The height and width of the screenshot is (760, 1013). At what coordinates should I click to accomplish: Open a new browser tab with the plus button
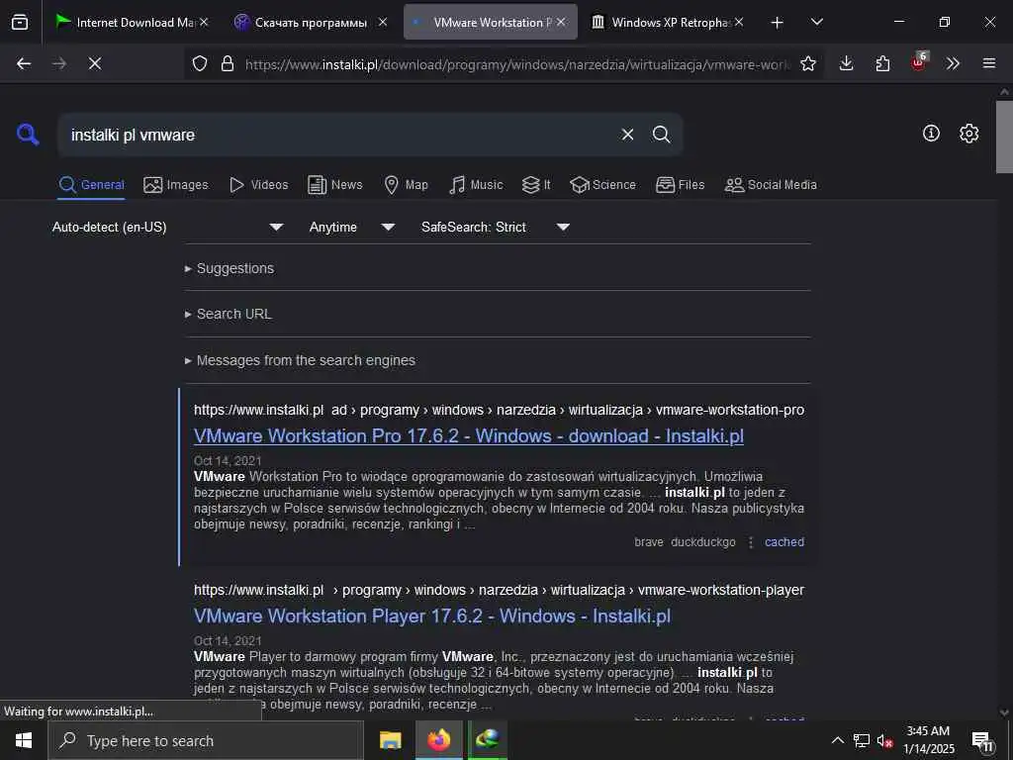[778, 23]
